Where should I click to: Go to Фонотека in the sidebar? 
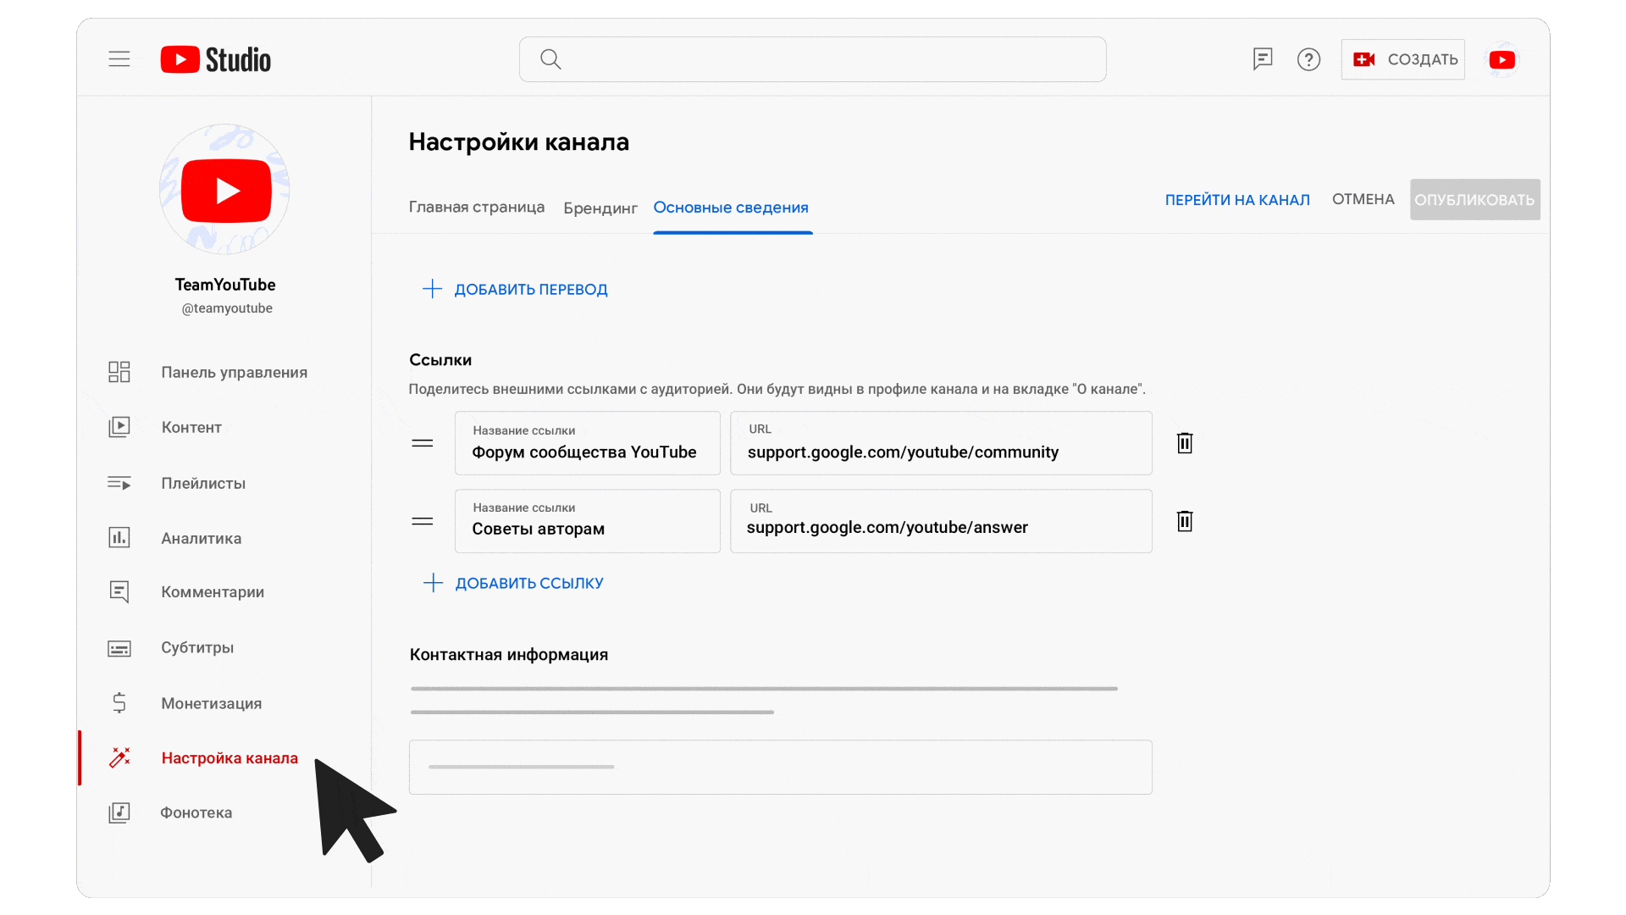196,812
